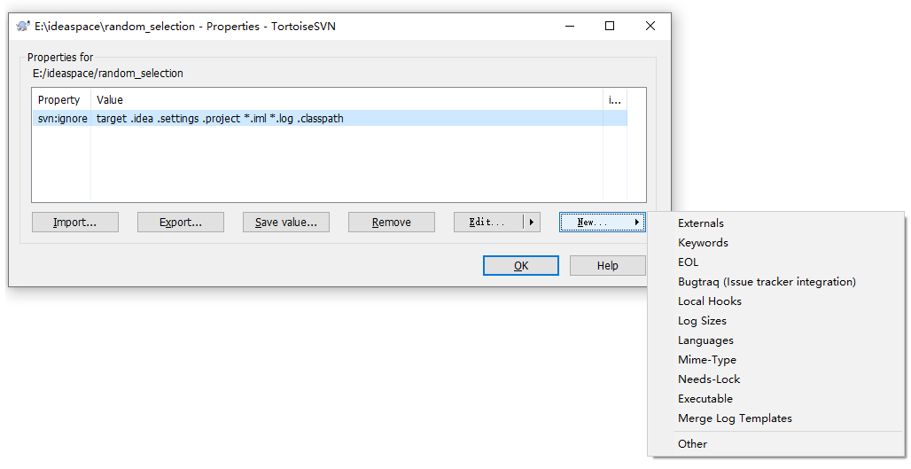Image resolution: width=911 pixels, height=469 pixels.
Task: Click the TortoiseSVN turtle icon in title bar
Action: pos(23,26)
